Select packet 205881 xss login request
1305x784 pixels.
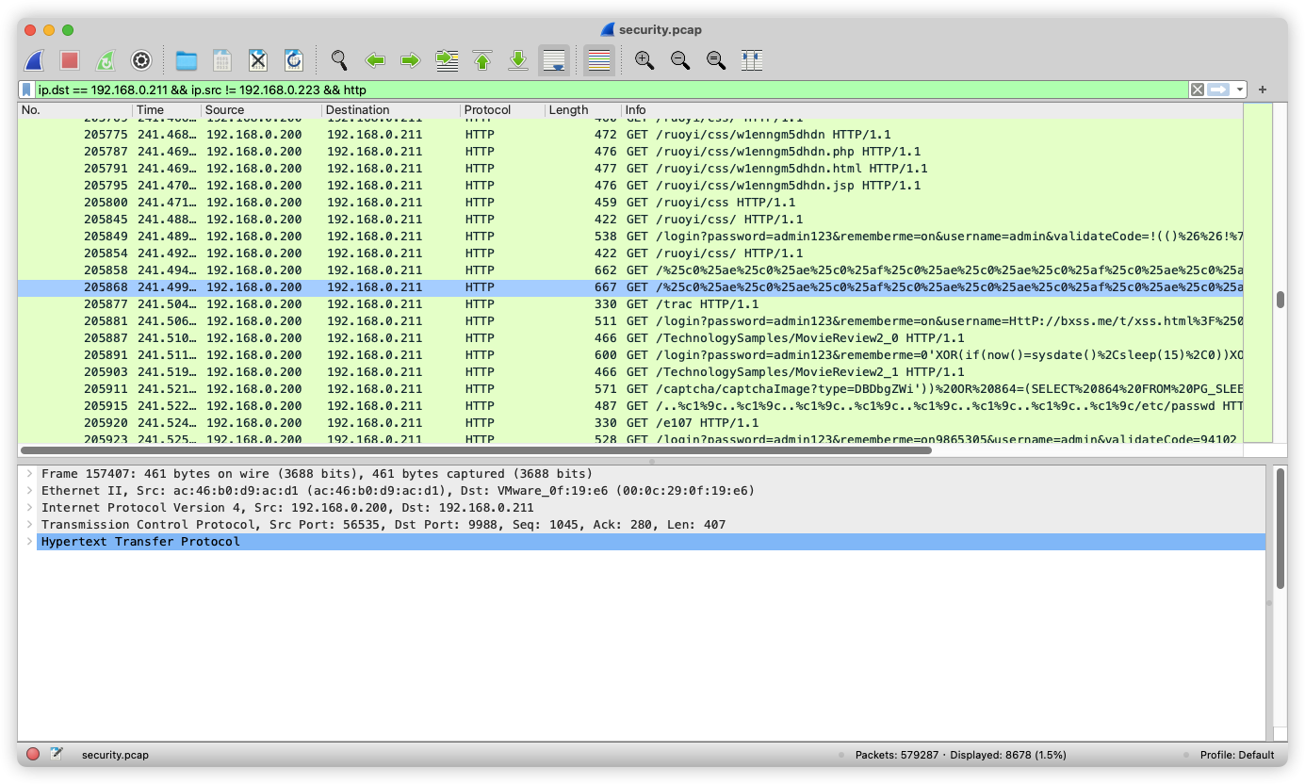point(630,321)
